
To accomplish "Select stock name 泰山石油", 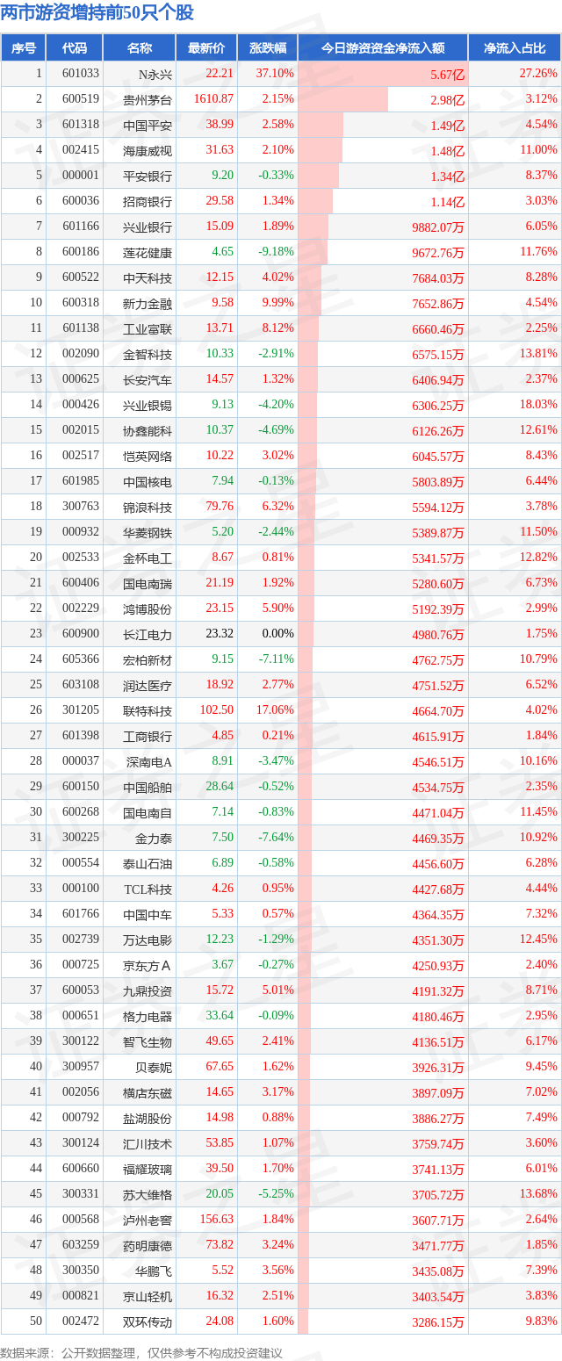I will (x=148, y=864).
